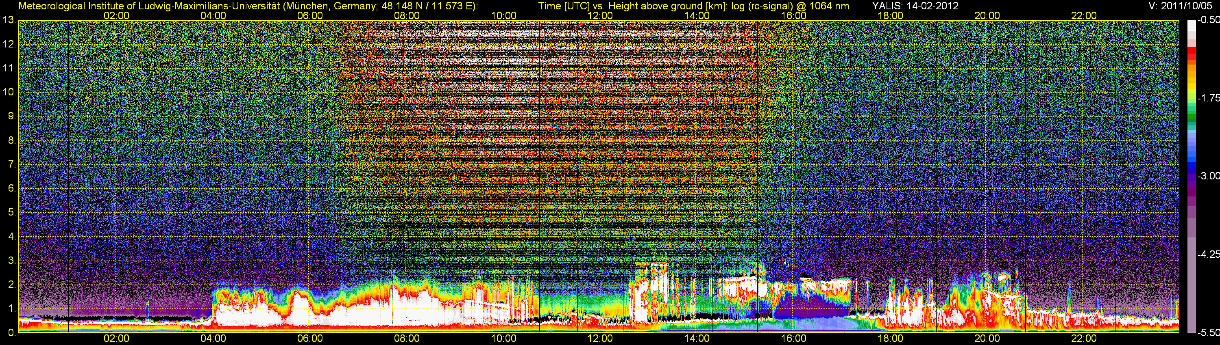
Task: Click the 2 km height axis label
Action: click(12, 285)
